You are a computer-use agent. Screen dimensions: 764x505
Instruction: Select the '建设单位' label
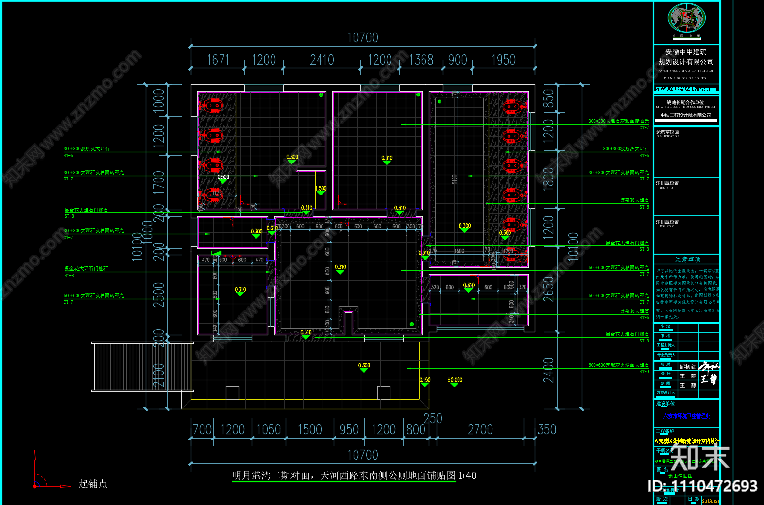[665, 404]
